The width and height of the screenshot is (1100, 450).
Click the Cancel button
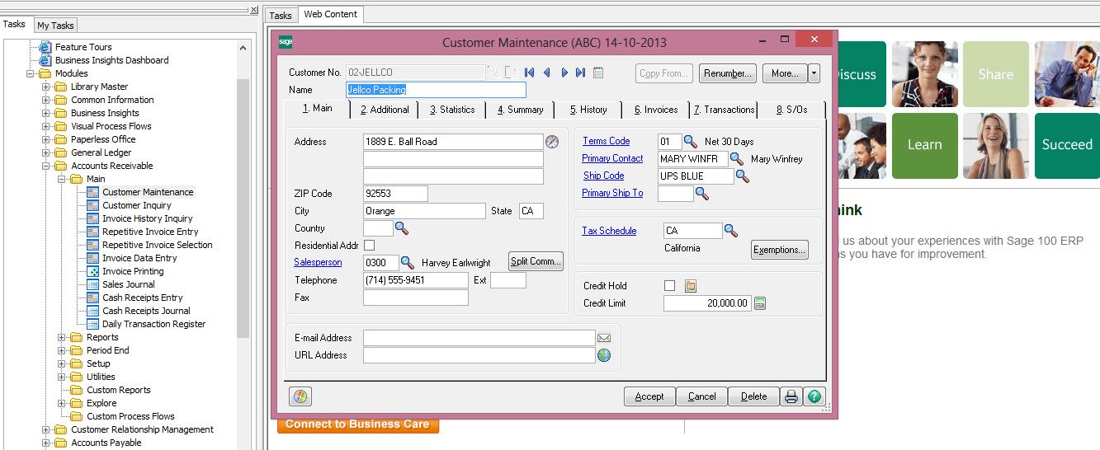(701, 396)
